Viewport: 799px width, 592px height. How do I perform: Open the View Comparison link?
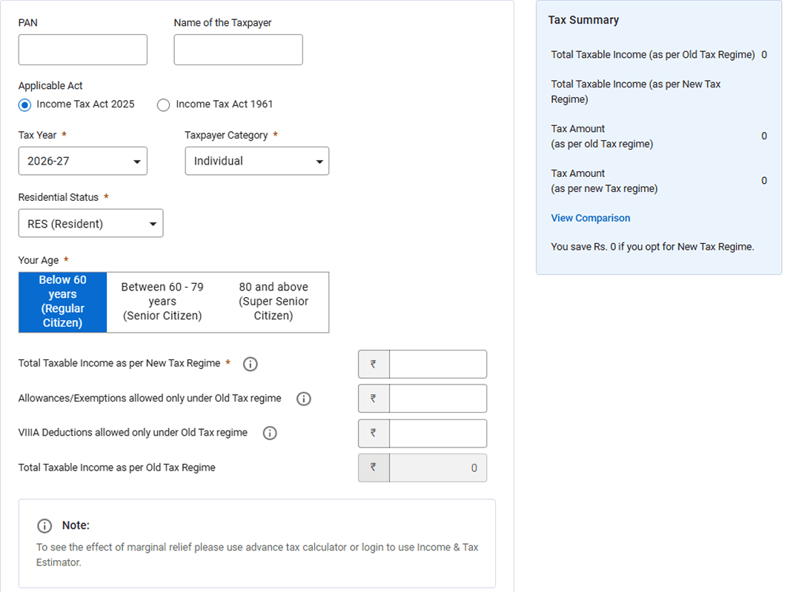[x=591, y=218]
